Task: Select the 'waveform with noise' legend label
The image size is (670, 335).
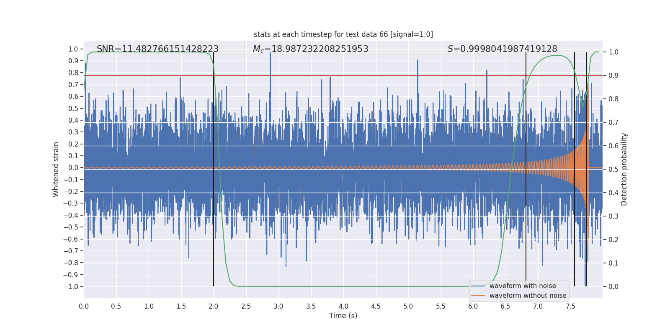Action: coord(523,286)
